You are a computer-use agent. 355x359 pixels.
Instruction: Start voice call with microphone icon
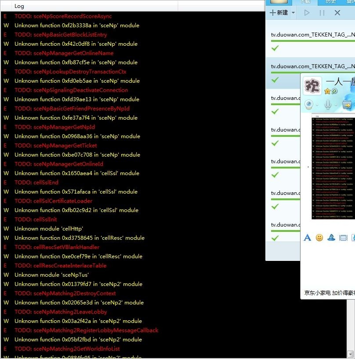327,105
